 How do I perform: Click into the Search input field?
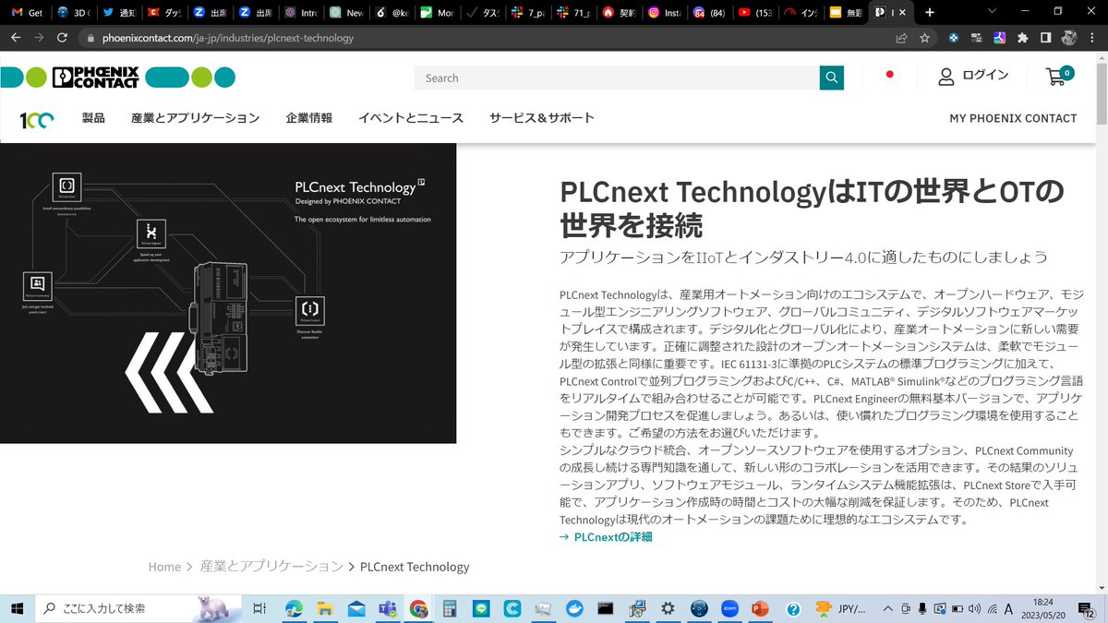coord(617,78)
